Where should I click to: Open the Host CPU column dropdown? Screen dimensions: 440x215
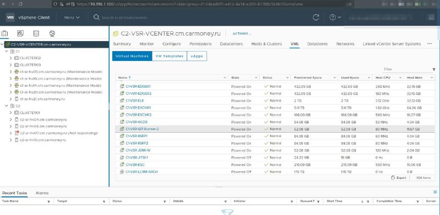coord(400,77)
